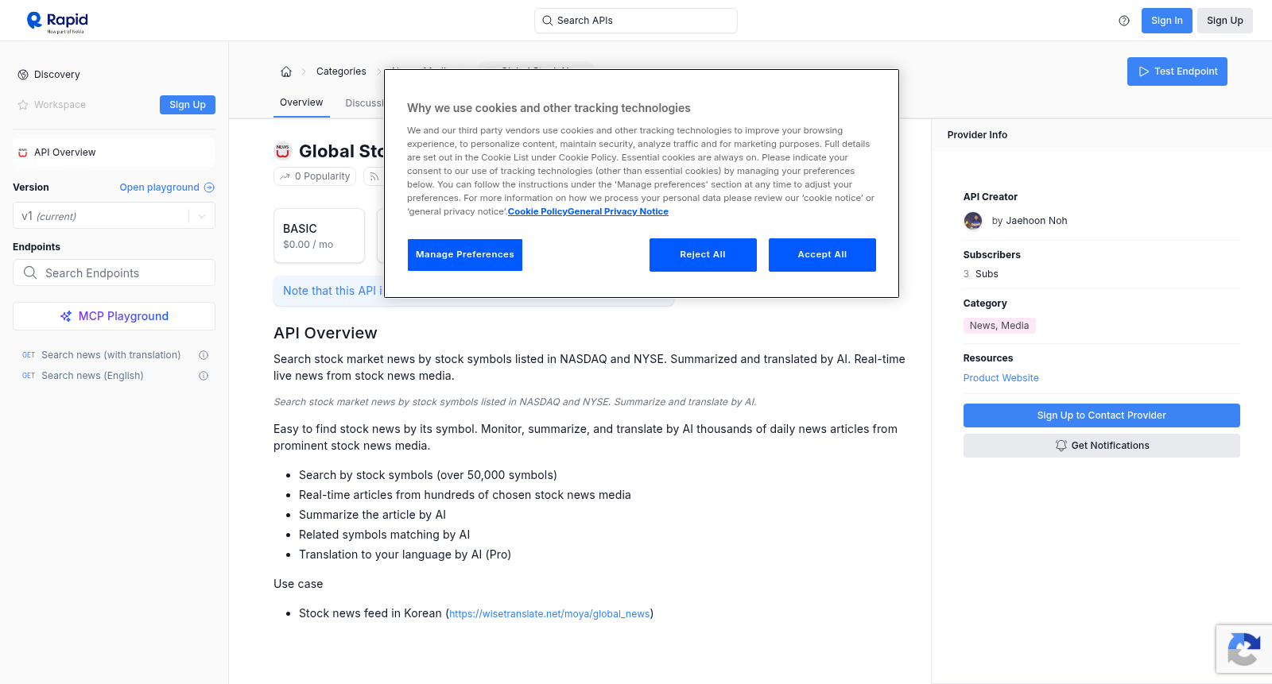Switch to the Overview tab

(301, 102)
